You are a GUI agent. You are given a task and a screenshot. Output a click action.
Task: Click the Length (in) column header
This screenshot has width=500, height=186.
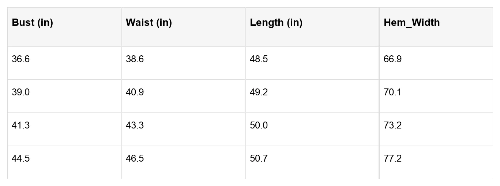[312, 27]
